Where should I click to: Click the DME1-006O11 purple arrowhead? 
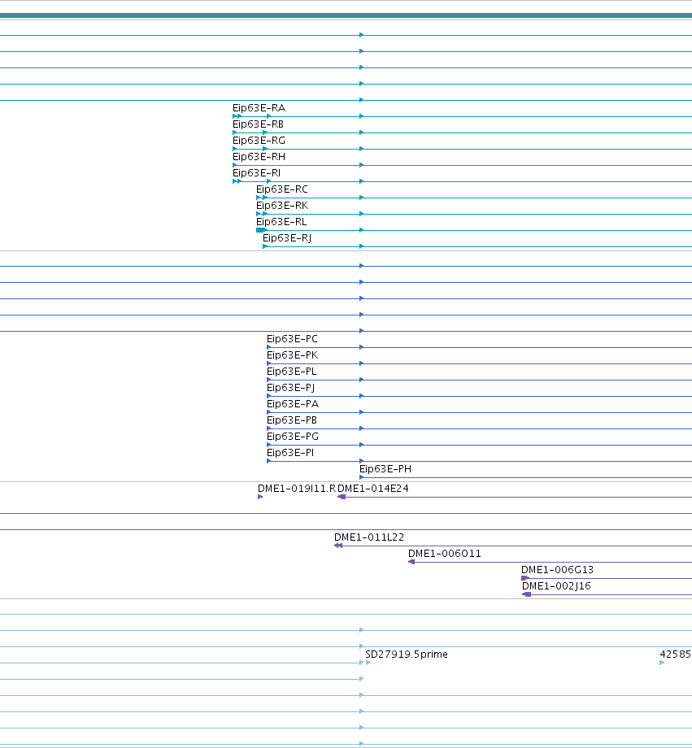[x=411, y=562]
